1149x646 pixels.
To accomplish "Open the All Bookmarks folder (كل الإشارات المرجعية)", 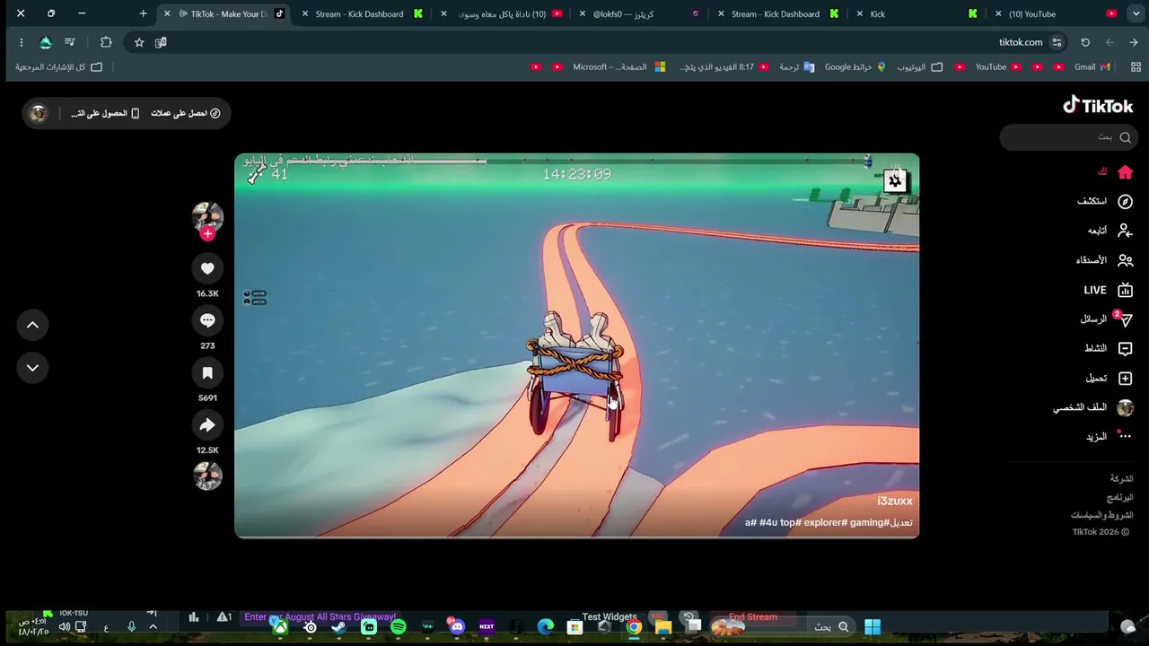I will (x=58, y=67).
